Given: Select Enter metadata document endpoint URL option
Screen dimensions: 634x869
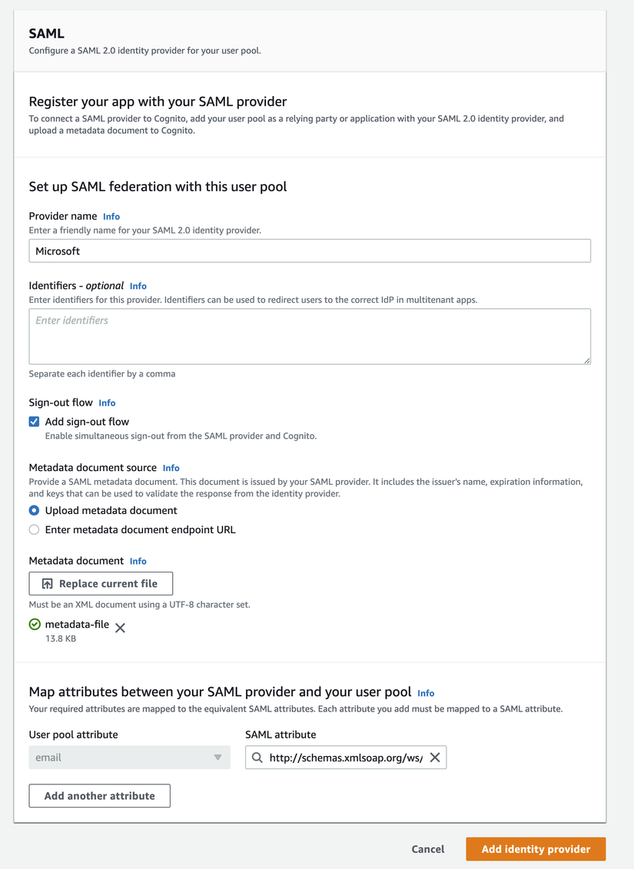Looking at the screenshot, I should point(34,529).
